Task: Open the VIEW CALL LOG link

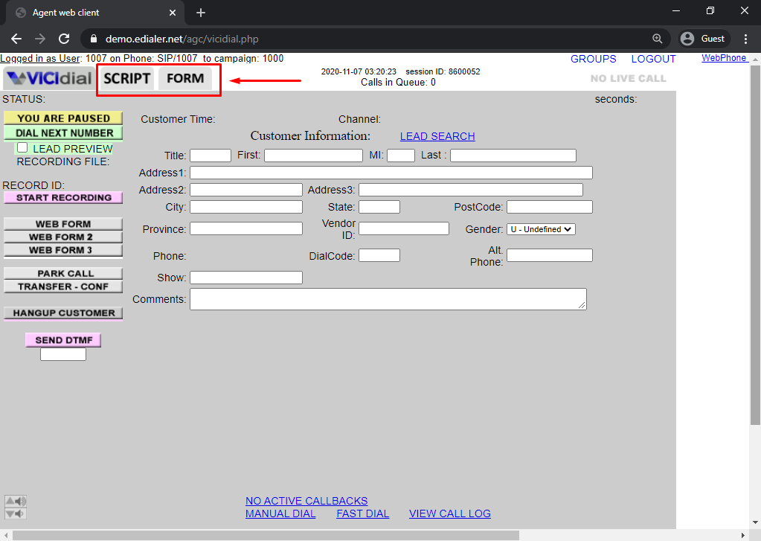Action: (x=450, y=513)
